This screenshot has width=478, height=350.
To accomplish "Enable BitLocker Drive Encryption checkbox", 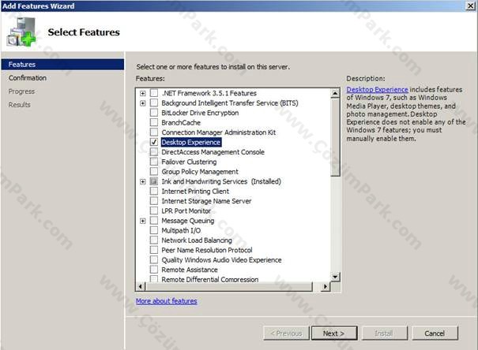I will tap(154, 113).
